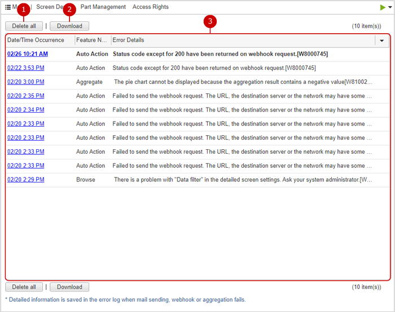Click the top (10 item(s)) count label
The image size is (395, 312).
tap(367, 26)
